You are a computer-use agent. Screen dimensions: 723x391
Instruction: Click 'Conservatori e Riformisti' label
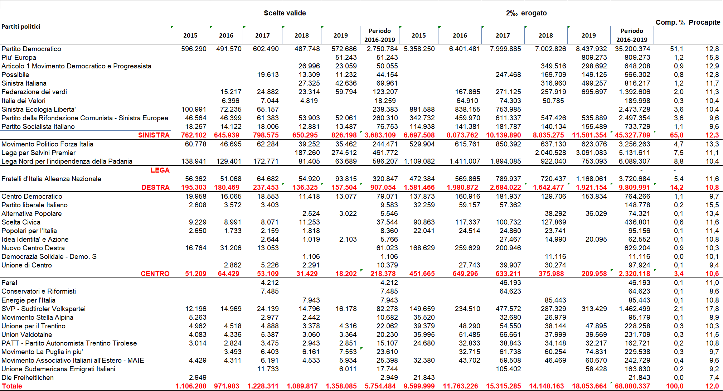(39, 291)
